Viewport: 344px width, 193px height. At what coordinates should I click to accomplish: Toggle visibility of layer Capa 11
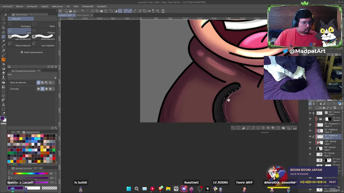click(x=310, y=125)
